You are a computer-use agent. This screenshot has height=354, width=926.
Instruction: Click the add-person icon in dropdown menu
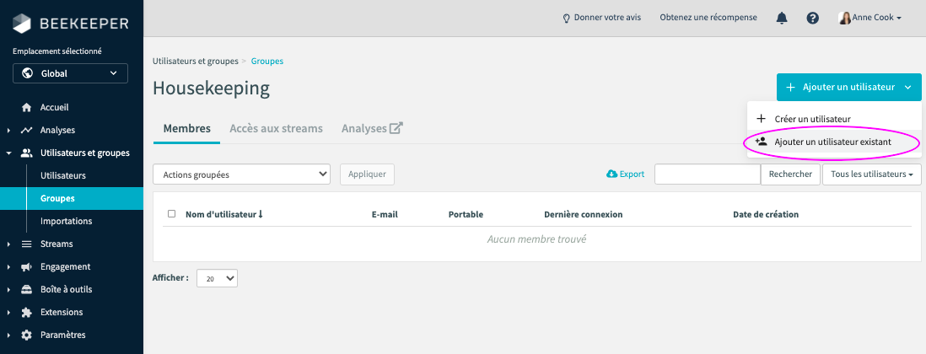(x=762, y=142)
